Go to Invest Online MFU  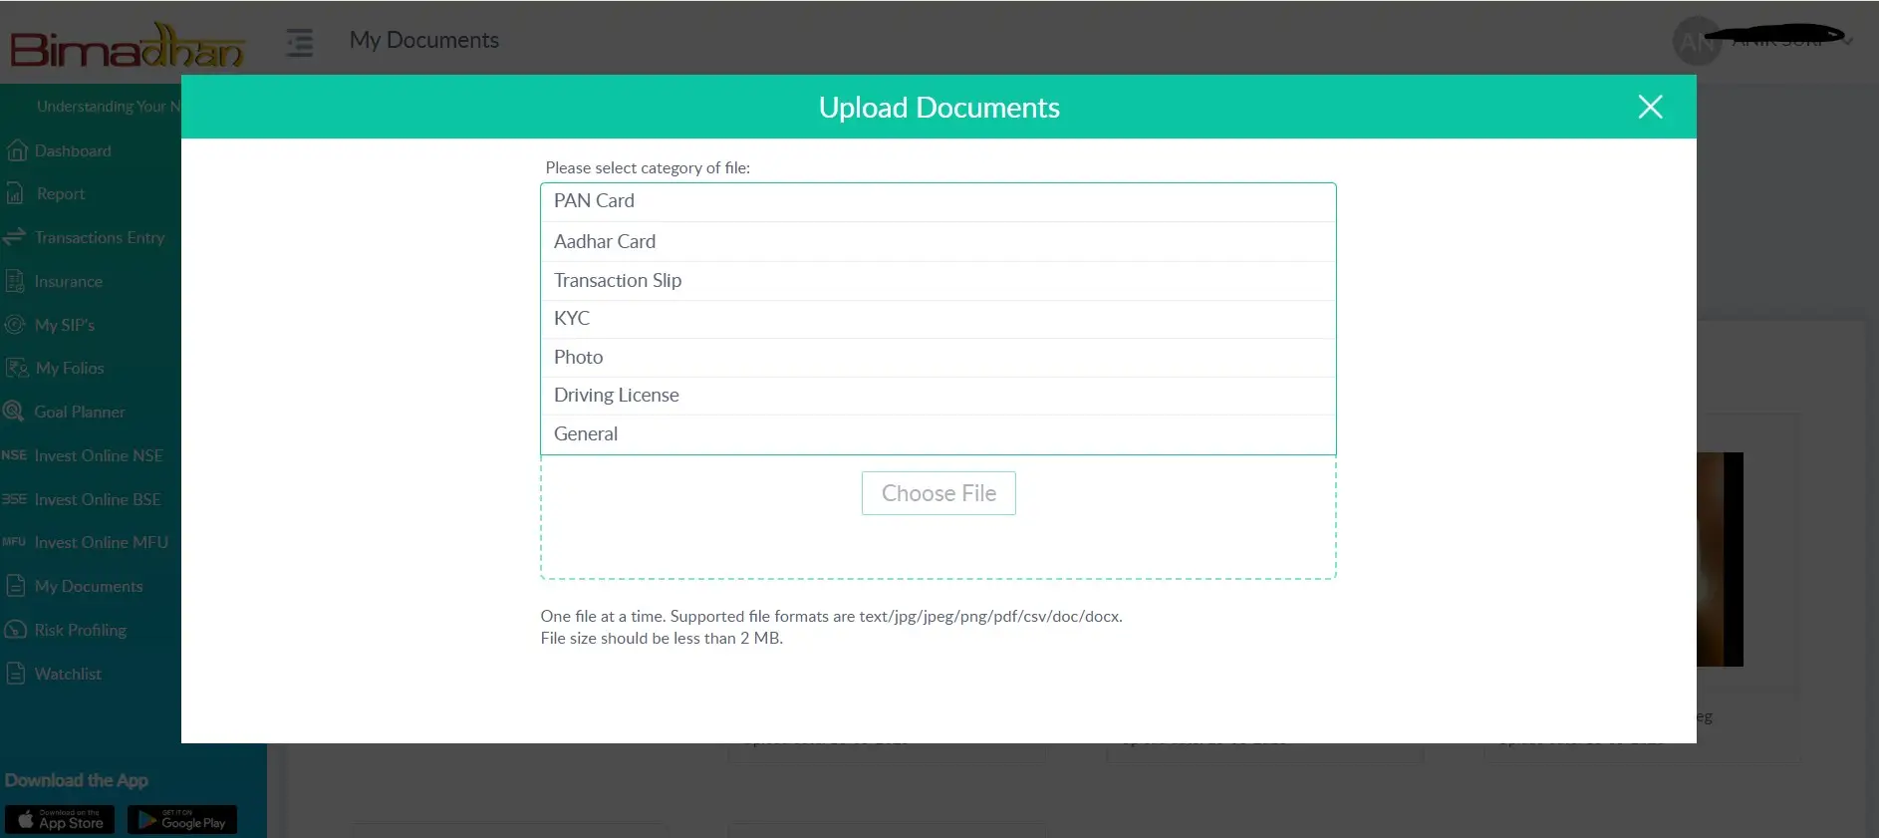[x=102, y=542]
